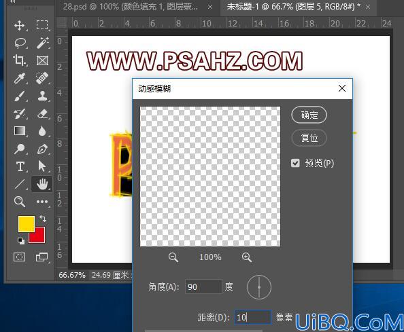
Task: Click the motion blur preview thumbnail
Action: 210,177
